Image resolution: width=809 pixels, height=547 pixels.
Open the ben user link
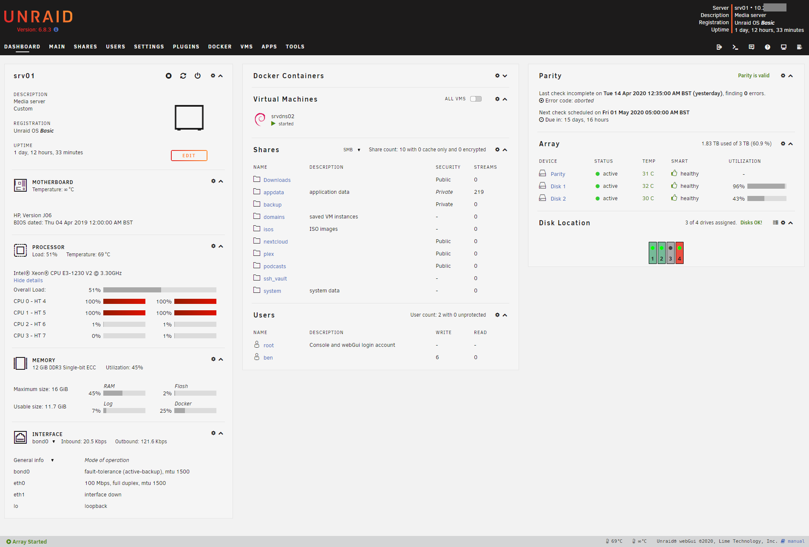point(268,358)
